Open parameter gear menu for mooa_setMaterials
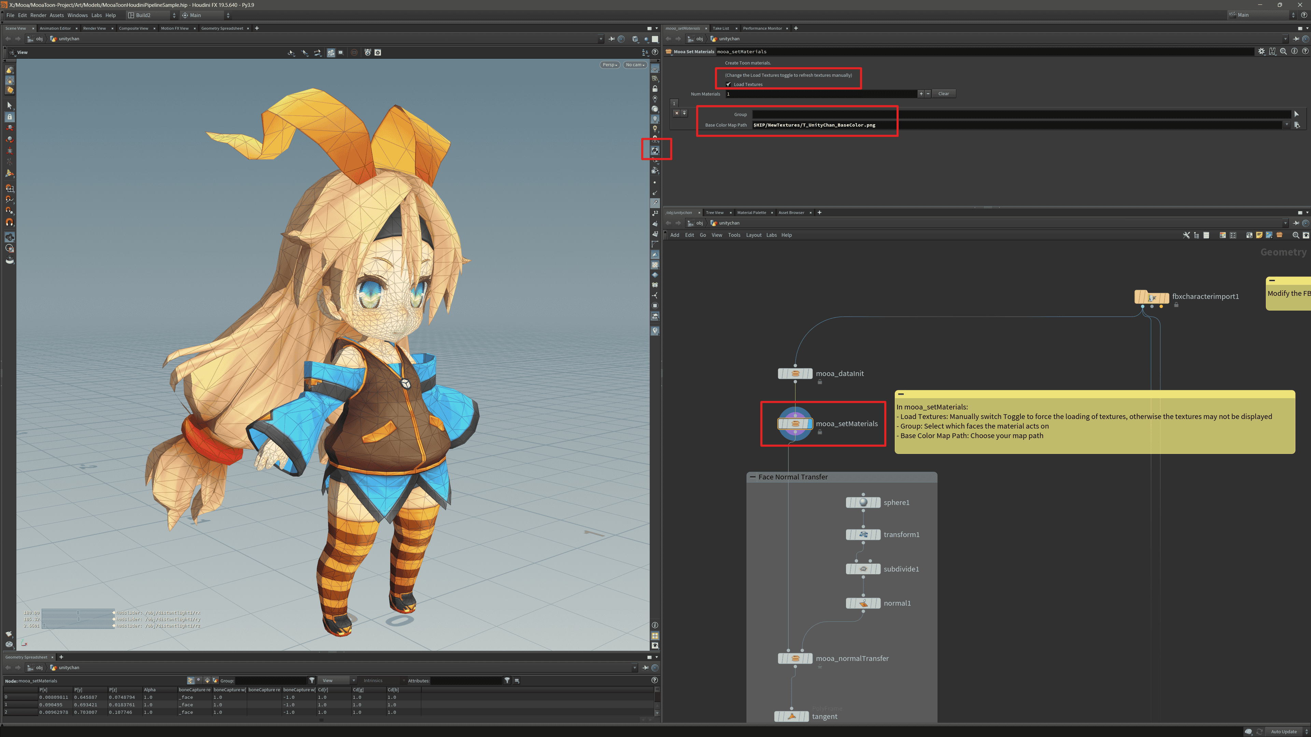The width and height of the screenshot is (1311, 737). [x=1261, y=52]
